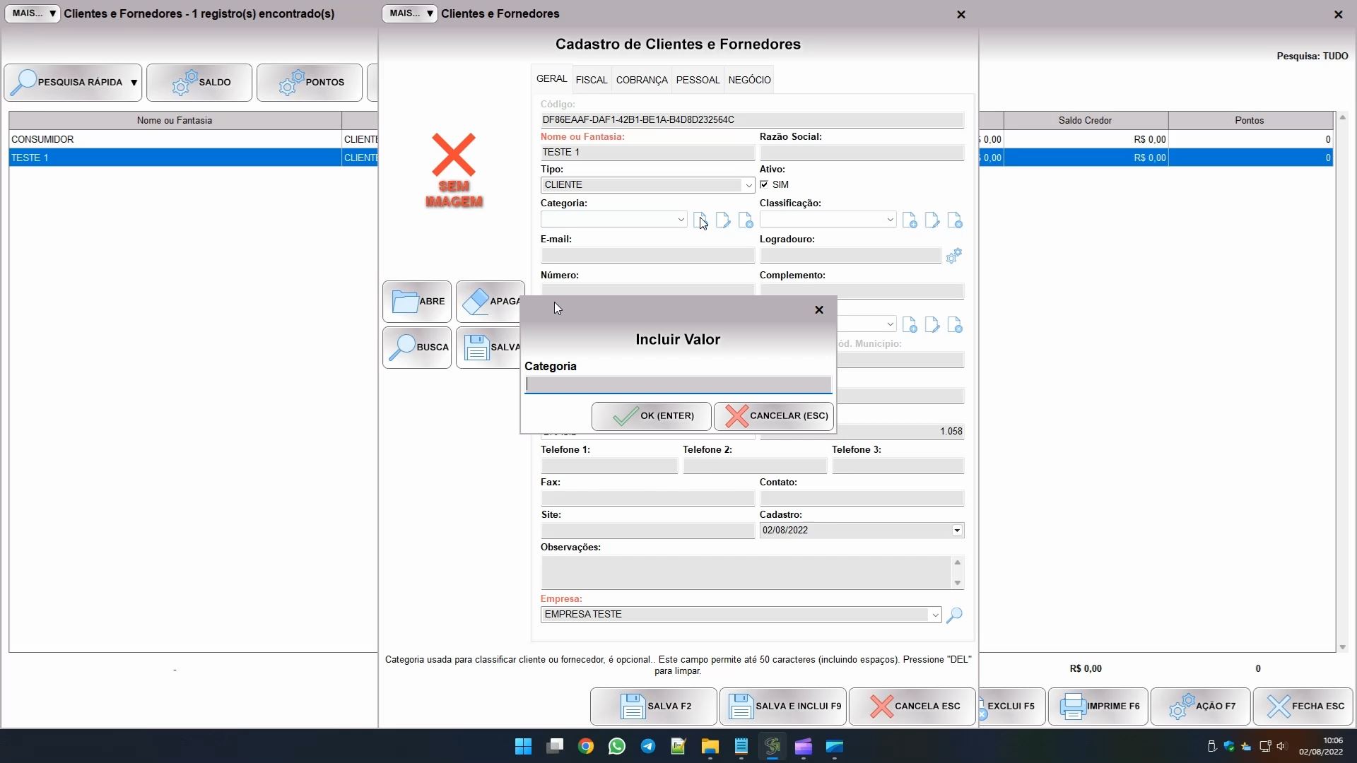
Task: Open the COBRANÇA tab
Action: [641, 80]
